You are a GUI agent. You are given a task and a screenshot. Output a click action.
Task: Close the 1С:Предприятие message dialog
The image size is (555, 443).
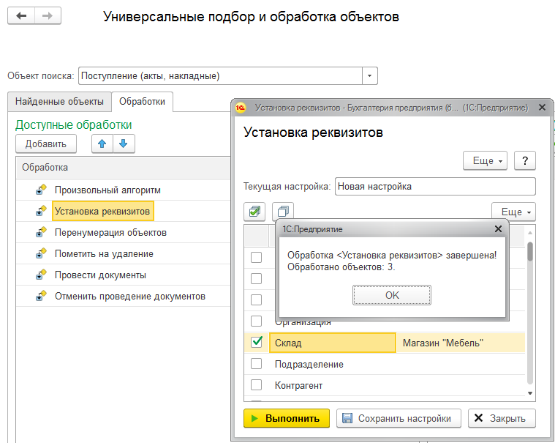coord(498,229)
